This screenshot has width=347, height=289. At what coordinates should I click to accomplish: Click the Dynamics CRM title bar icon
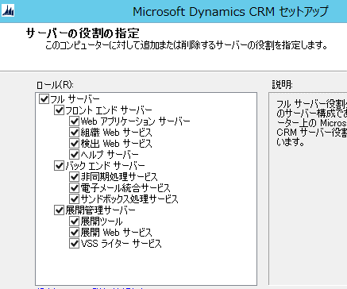tap(8, 11)
